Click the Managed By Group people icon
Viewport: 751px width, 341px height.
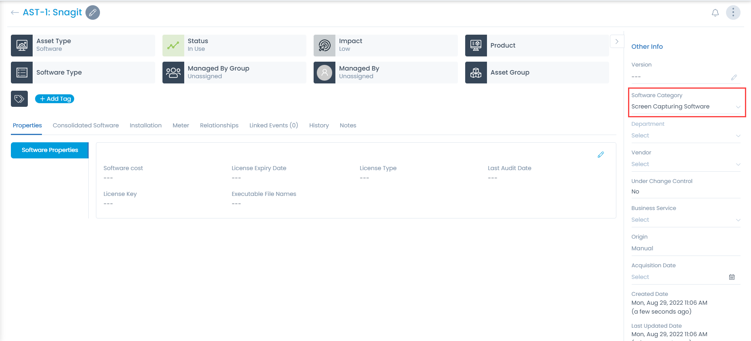coord(173,73)
